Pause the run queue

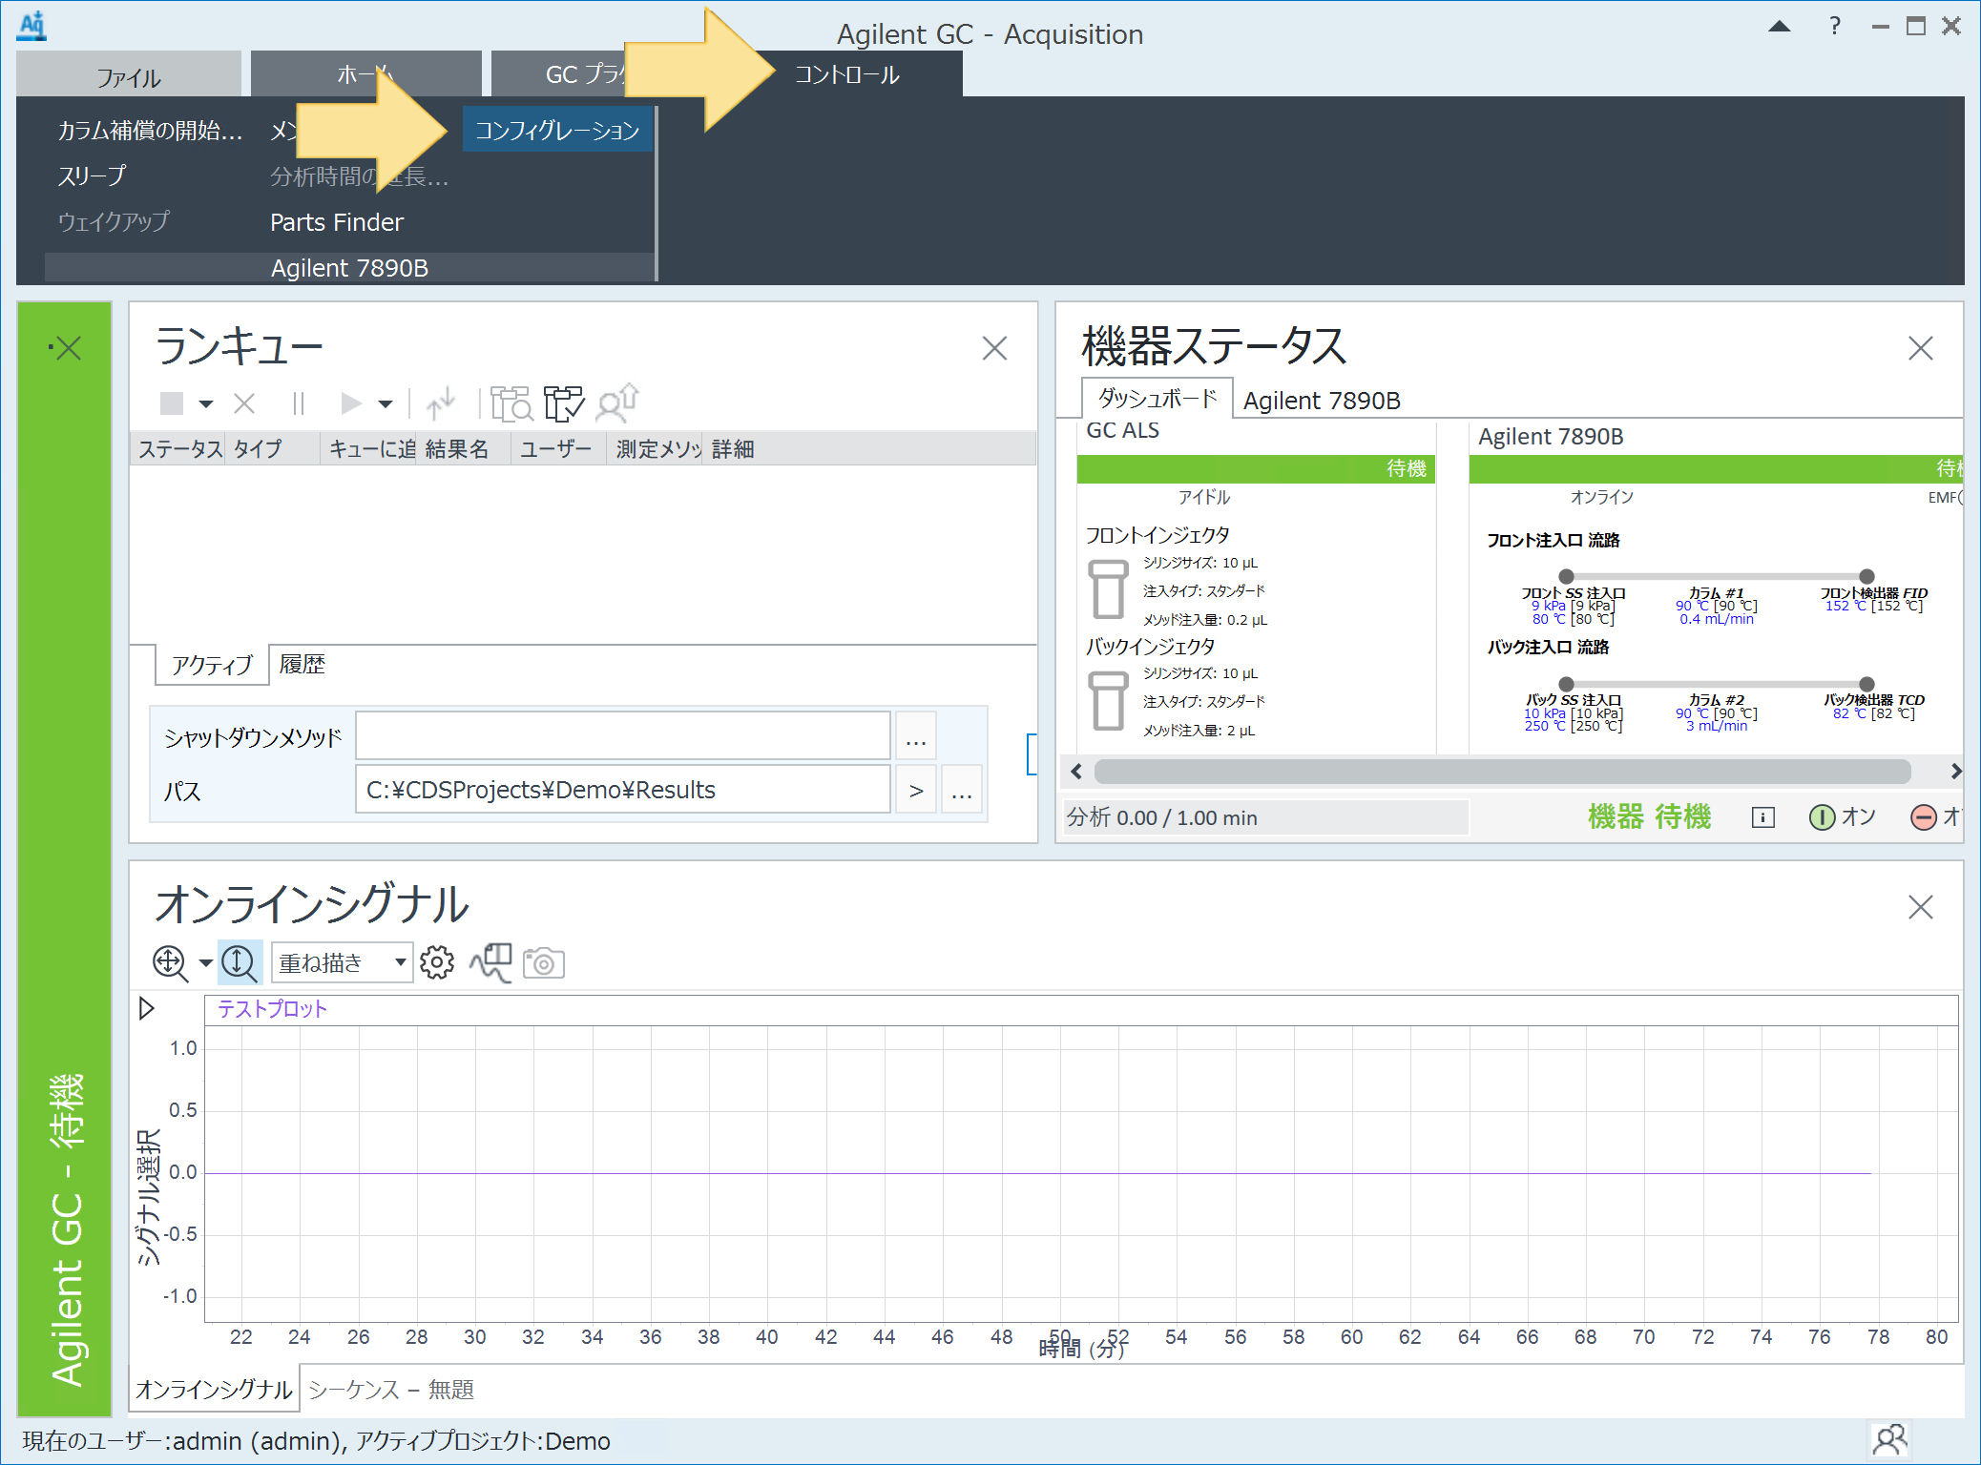coord(298,403)
